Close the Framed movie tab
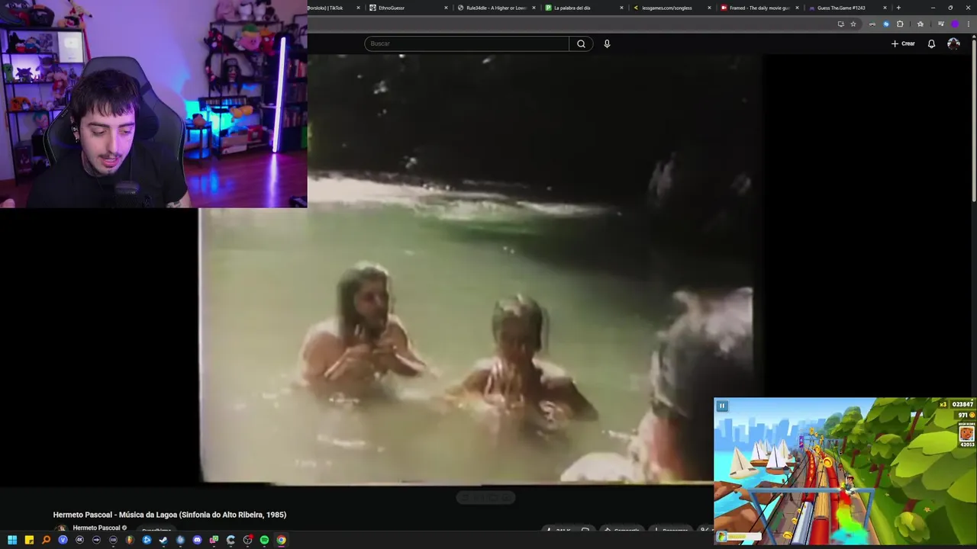 pos(797,8)
